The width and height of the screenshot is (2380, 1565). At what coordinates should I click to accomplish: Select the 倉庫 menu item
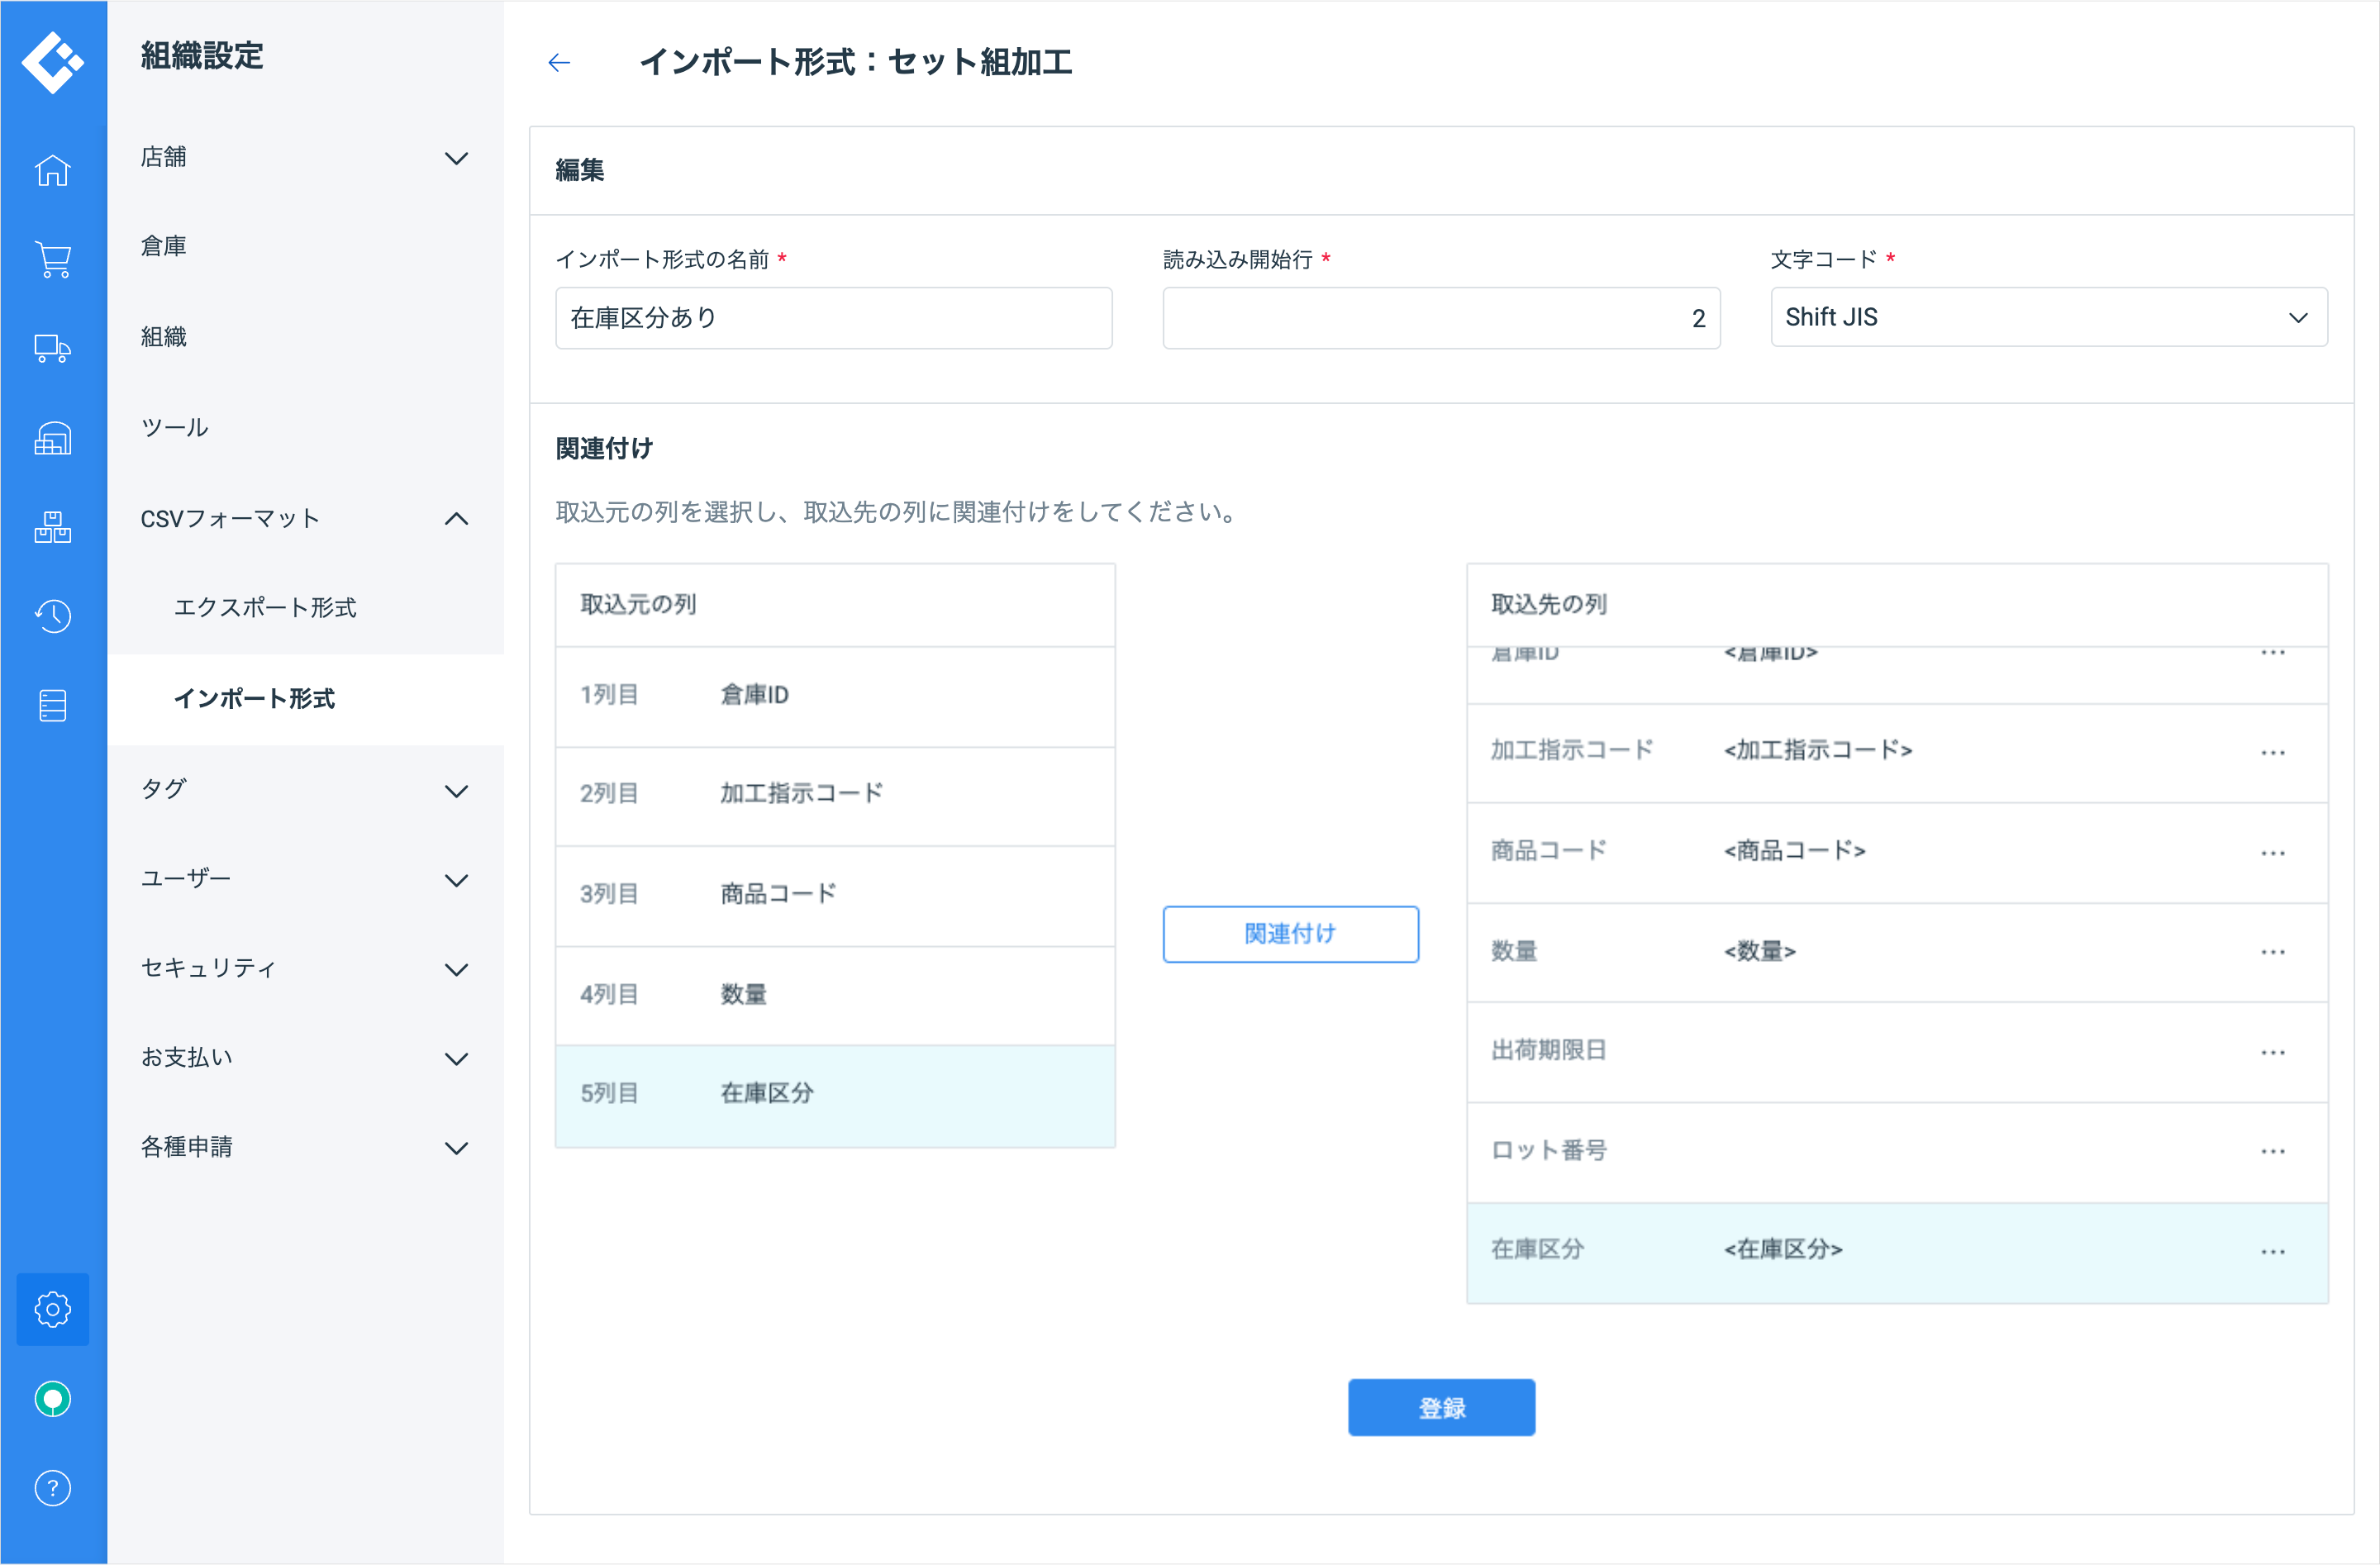[x=164, y=246]
